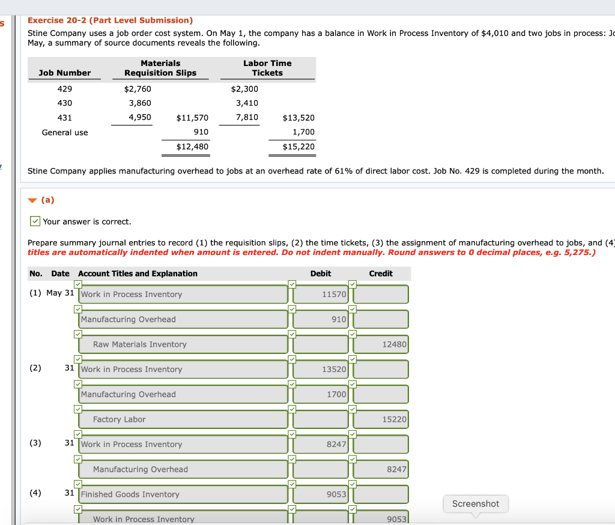The width and height of the screenshot is (615, 525).
Task: Click the checkmark icon above the 11570 debit field
Action: point(292,284)
